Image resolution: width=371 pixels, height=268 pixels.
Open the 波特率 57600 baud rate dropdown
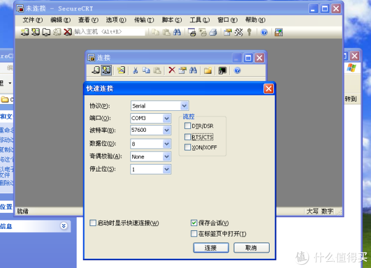(166, 131)
